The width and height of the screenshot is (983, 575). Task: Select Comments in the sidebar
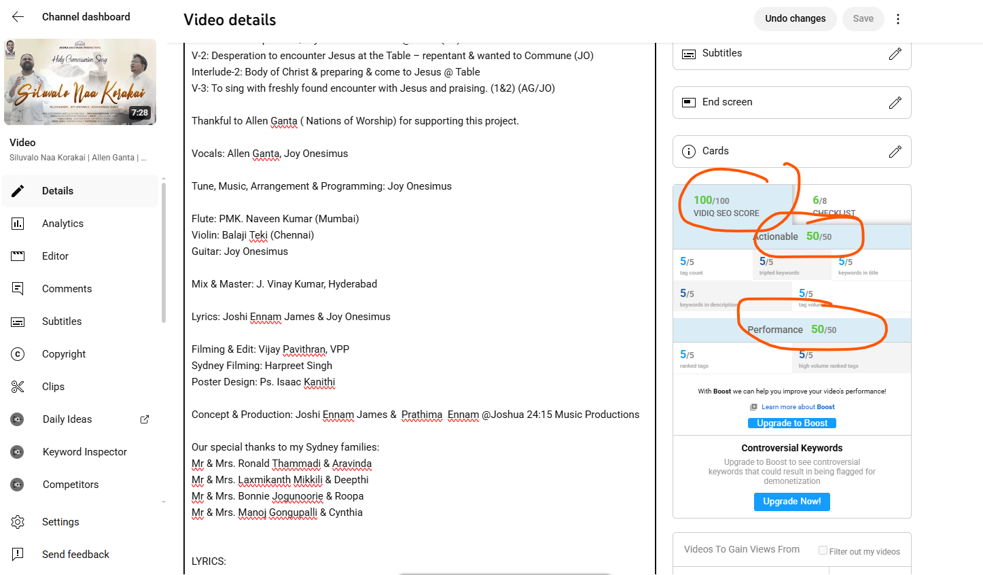(67, 289)
